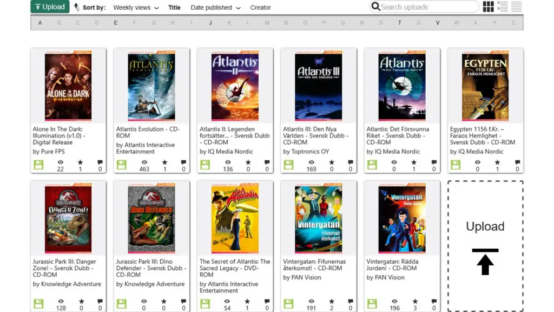The width and height of the screenshot is (554, 312).
Task: Open creator Pure FPS
Action: (52, 152)
